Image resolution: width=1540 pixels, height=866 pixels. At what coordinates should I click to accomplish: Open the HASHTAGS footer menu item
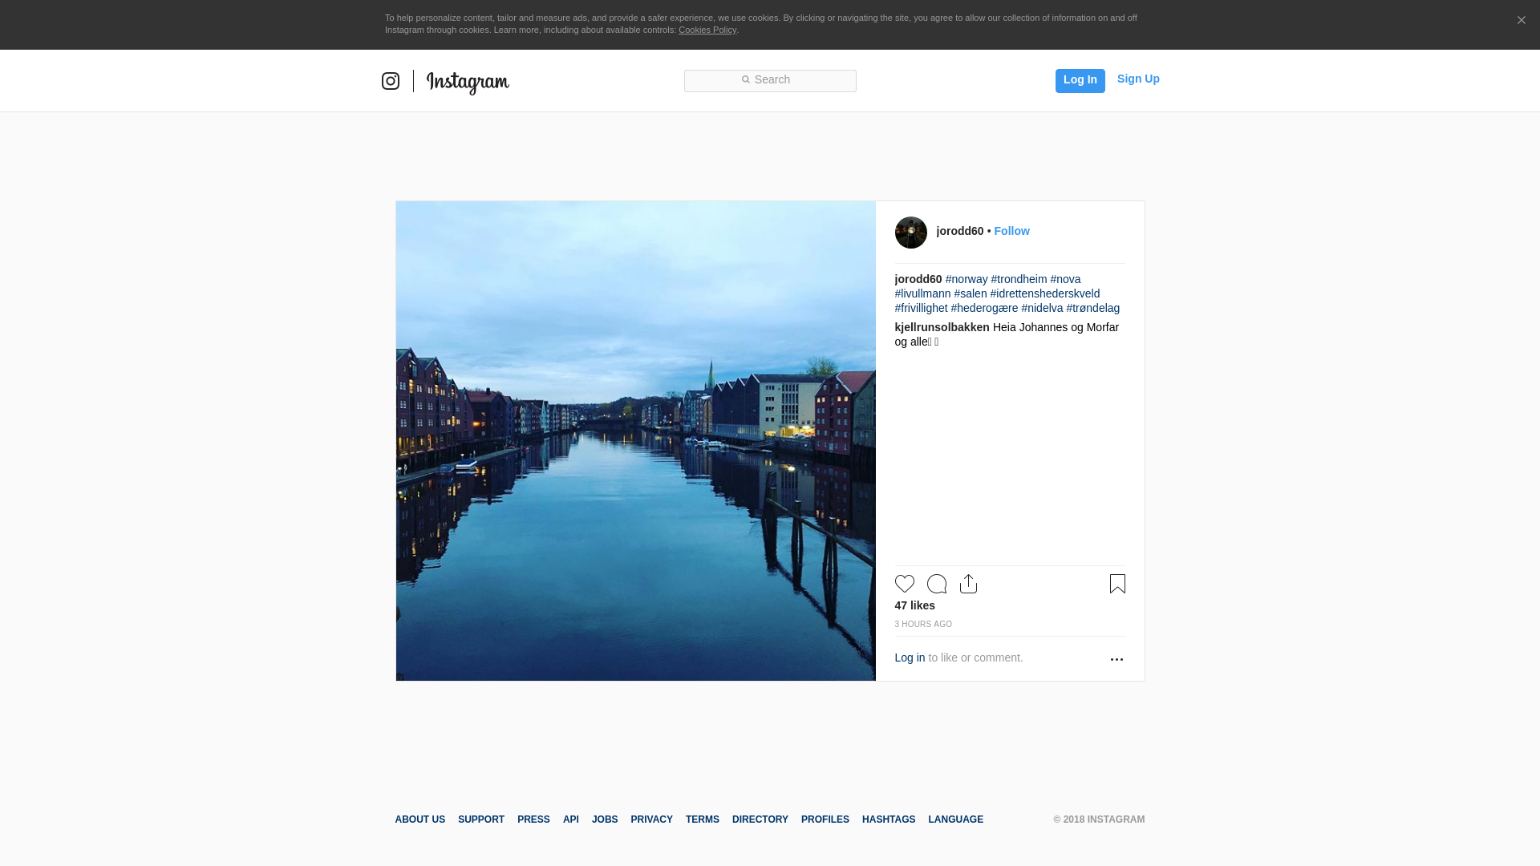click(x=888, y=819)
